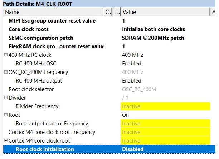Select the Root clock initialization row name
The width and height of the screenshot is (219, 159).
click(x=45, y=149)
